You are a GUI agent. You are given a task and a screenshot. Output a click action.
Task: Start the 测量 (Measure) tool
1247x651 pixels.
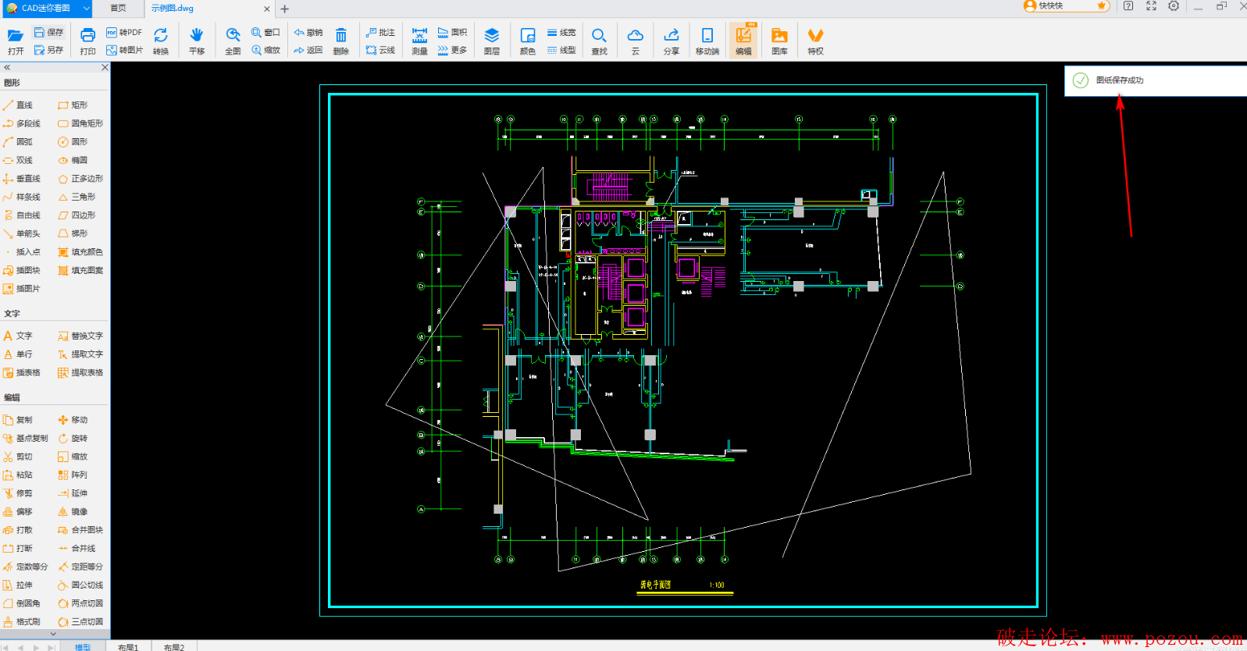(x=419, y=41)
